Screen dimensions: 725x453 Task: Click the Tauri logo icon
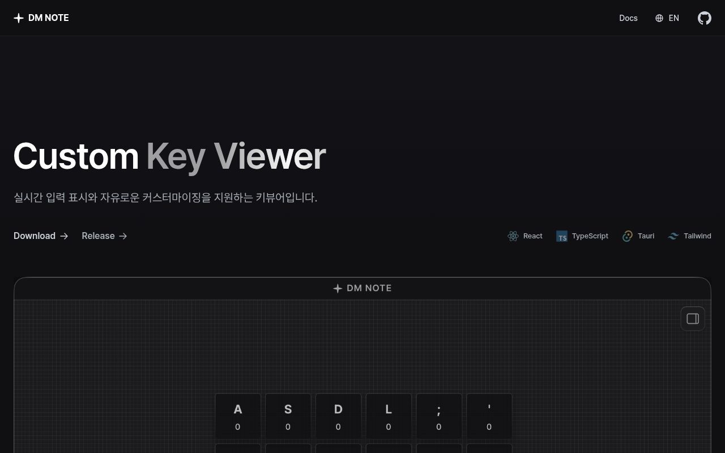point(628,236)
